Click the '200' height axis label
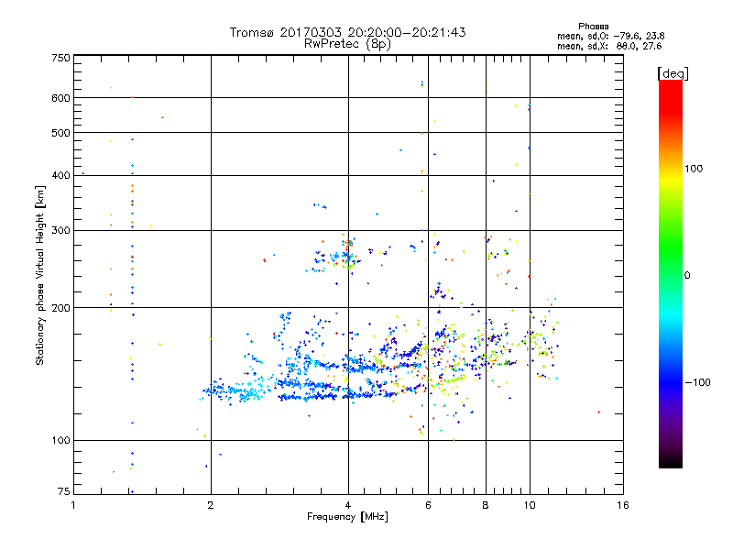The width and height of the screenshot is (733, 550). pos(60,308)
